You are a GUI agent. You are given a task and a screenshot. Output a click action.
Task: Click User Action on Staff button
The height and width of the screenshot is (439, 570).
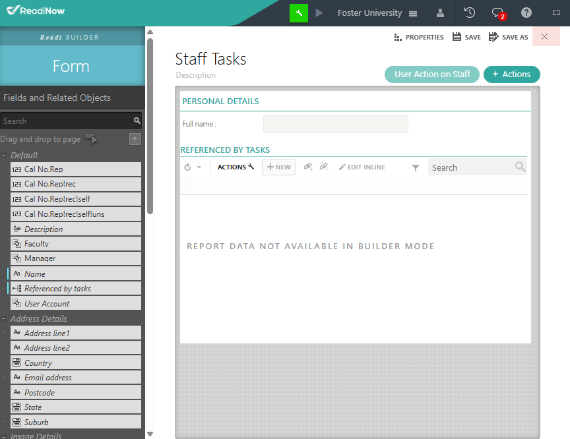(x=432, y=74)
